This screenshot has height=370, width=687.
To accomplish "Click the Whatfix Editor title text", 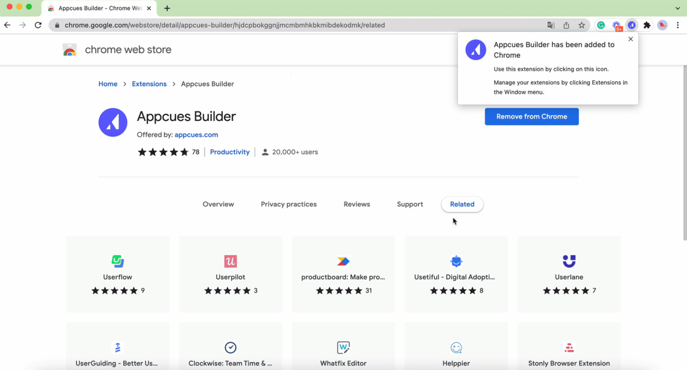I will tap(343, 363).
